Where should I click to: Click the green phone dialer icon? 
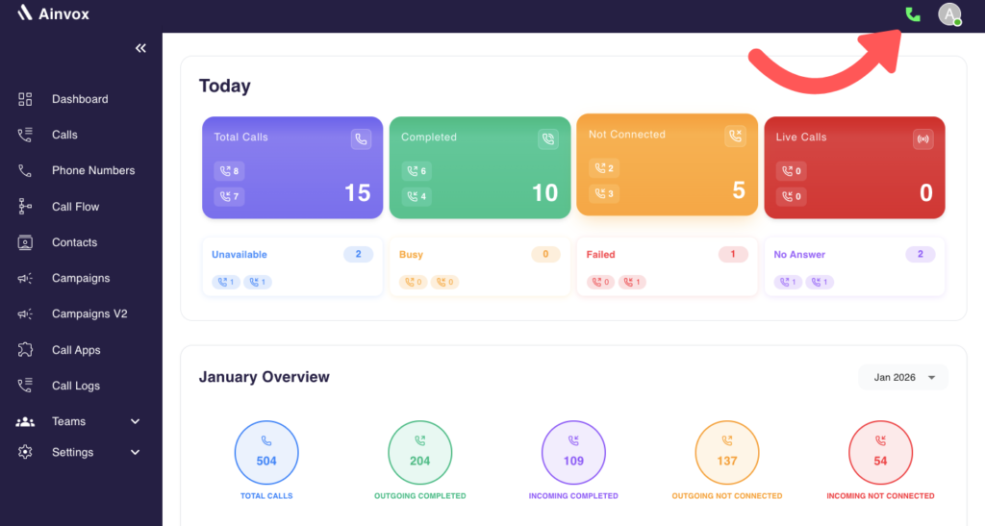pyautogui.click(x=913, y=14)
